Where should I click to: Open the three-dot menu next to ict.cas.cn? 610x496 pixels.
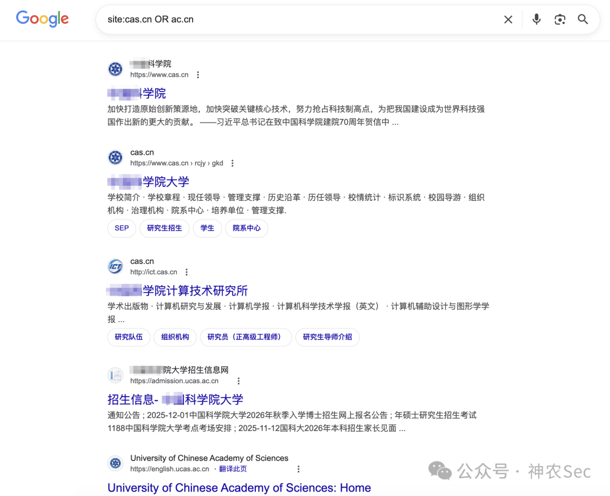click(x=186, y=271)
